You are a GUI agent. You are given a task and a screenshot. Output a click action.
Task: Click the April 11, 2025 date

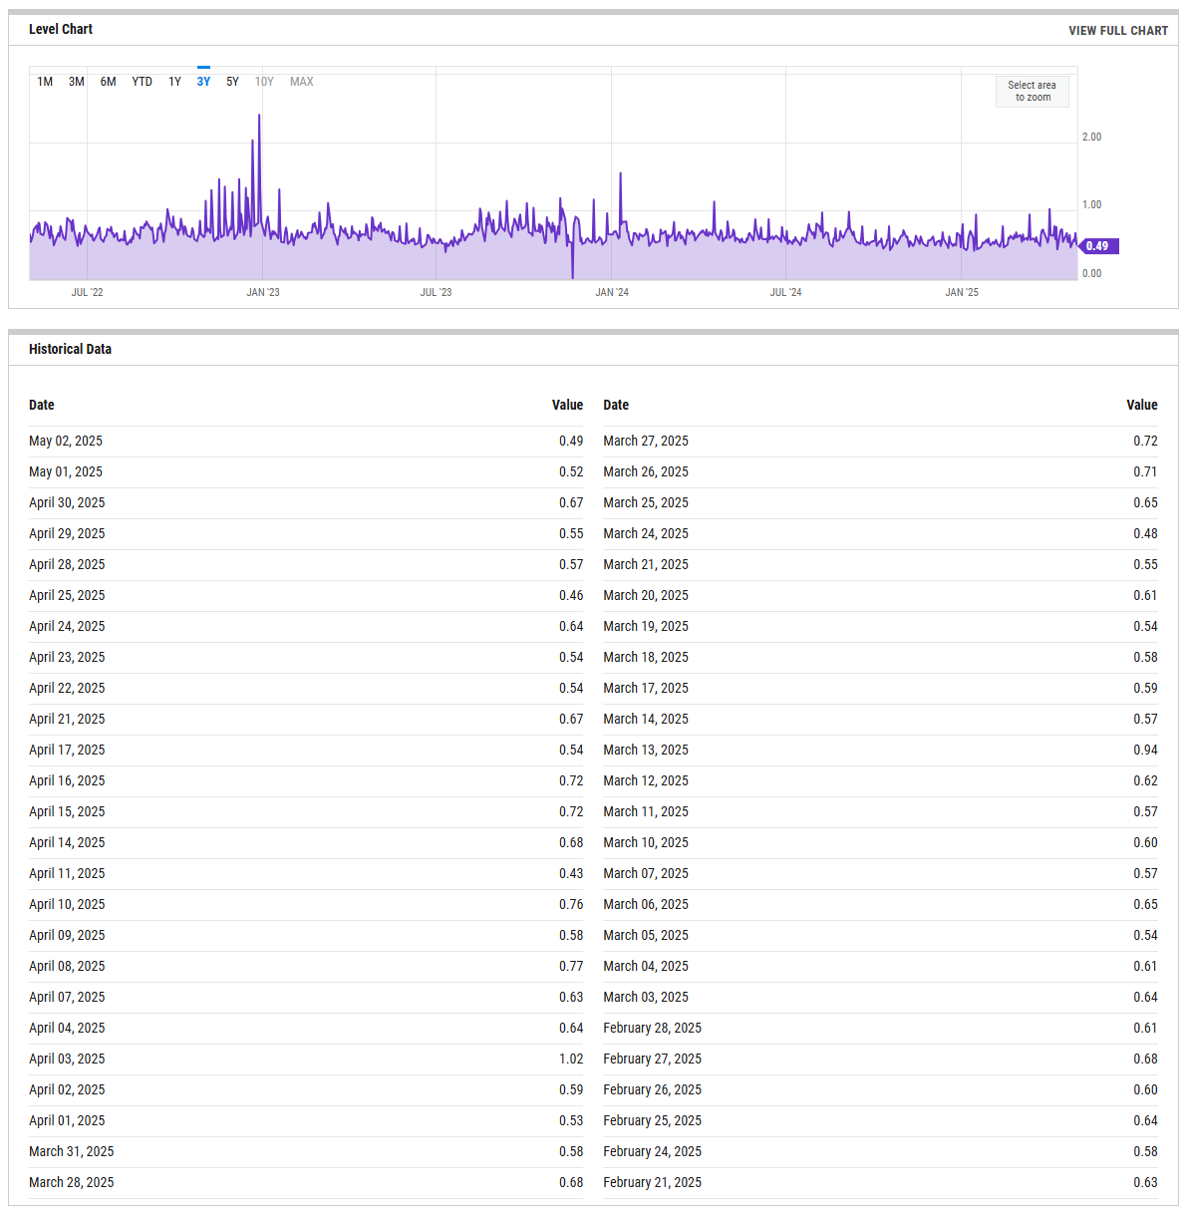point(67,873)
